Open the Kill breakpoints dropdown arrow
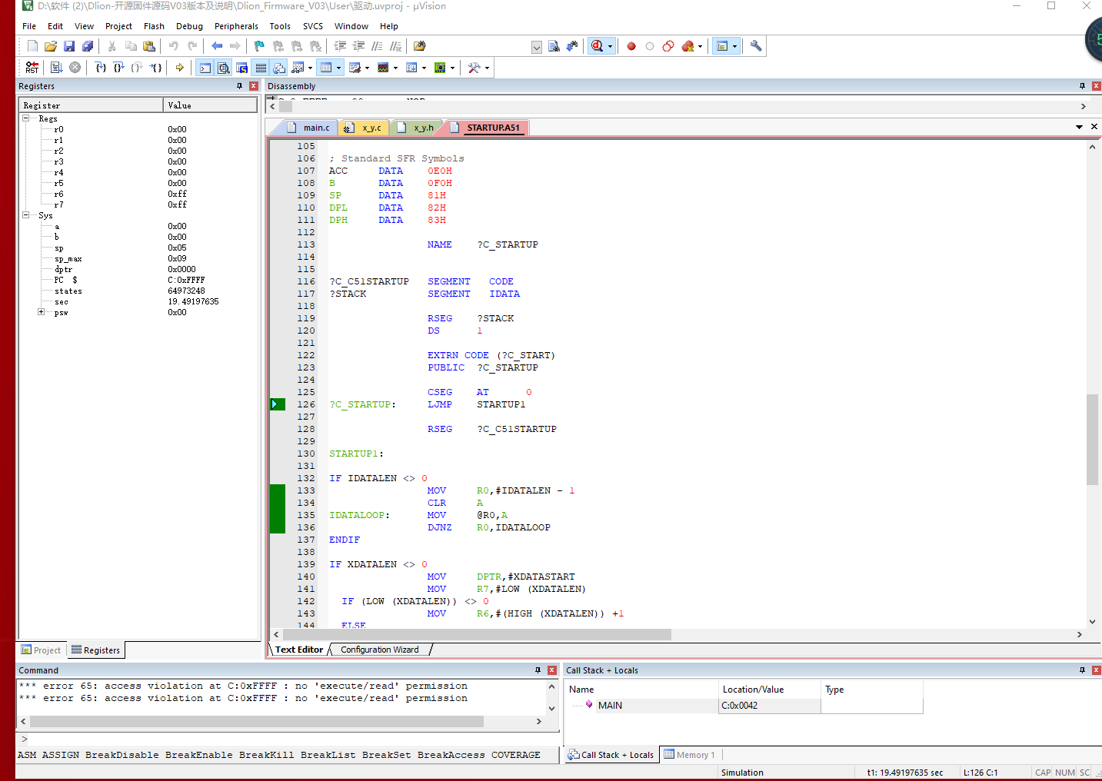 click(x=700, y=46)
